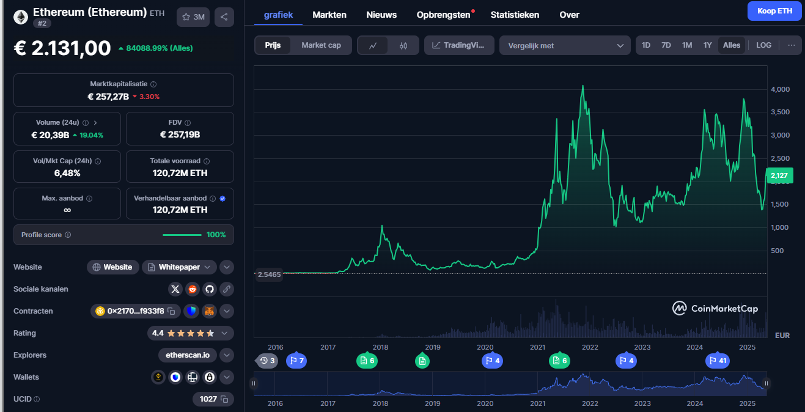Image resolution: width=805 pixels, height=412 pixels.
Task: Show info icon next to UCID
Action: coord(37,399)
